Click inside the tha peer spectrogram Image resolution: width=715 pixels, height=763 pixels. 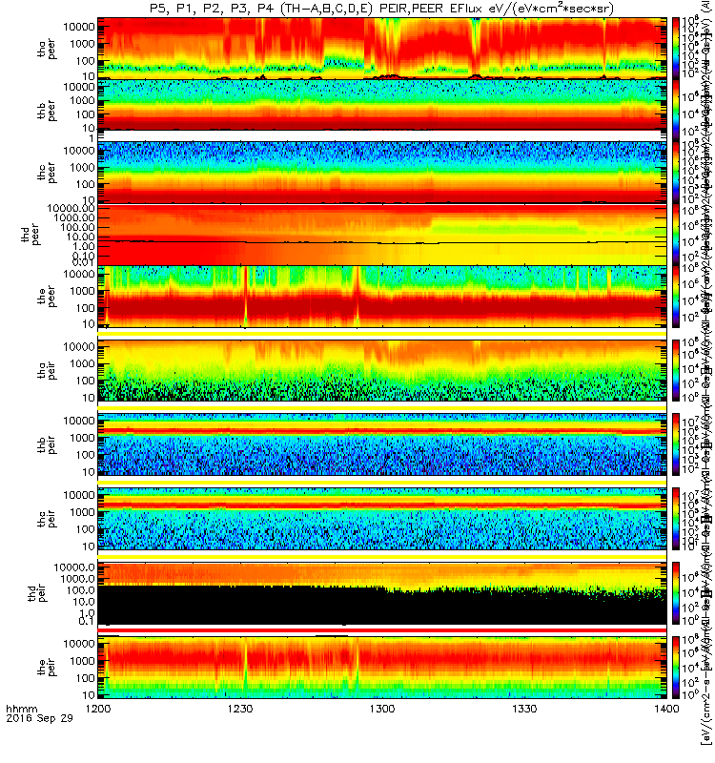[x=382, y=49]
